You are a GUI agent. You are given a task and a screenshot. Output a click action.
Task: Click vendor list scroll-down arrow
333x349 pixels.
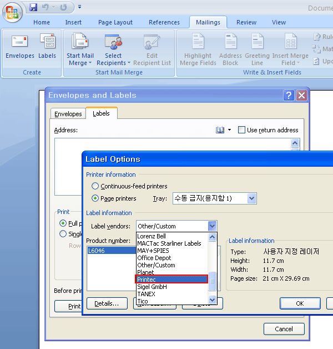pyautogui.click(x=213, y=300)
